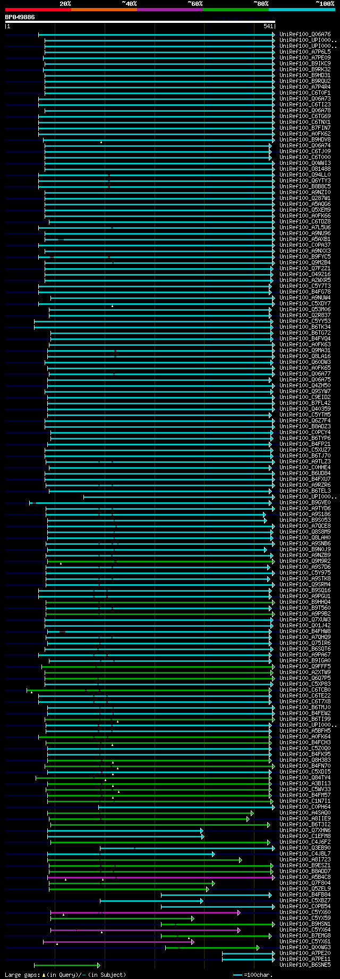Image resolution: width=340 pixels, height=979 pixels.
Task: Select the UniRef100_A5AQG6 entry
Action: pyautogui.click(x=305, y=204)
